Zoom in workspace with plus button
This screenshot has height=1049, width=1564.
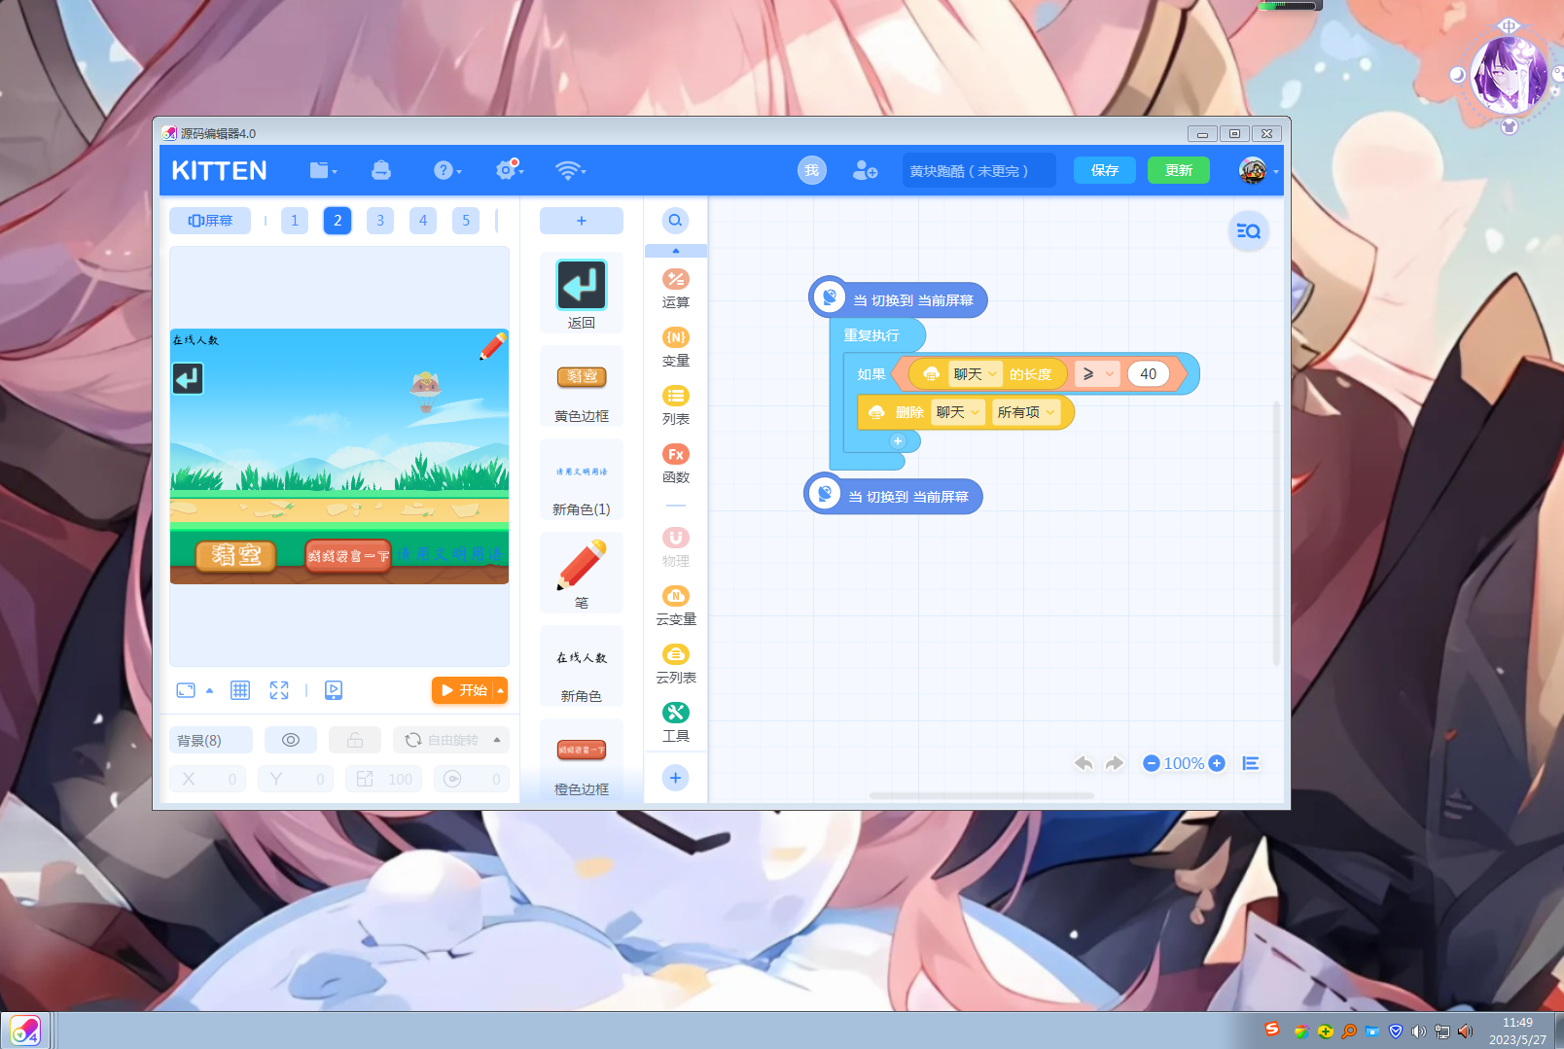click(1217, 763)
